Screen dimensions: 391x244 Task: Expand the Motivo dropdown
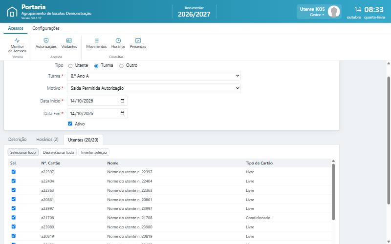153,88
